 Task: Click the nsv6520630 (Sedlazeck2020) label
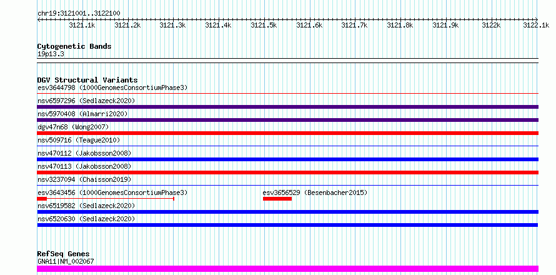(x=86, y=219)
